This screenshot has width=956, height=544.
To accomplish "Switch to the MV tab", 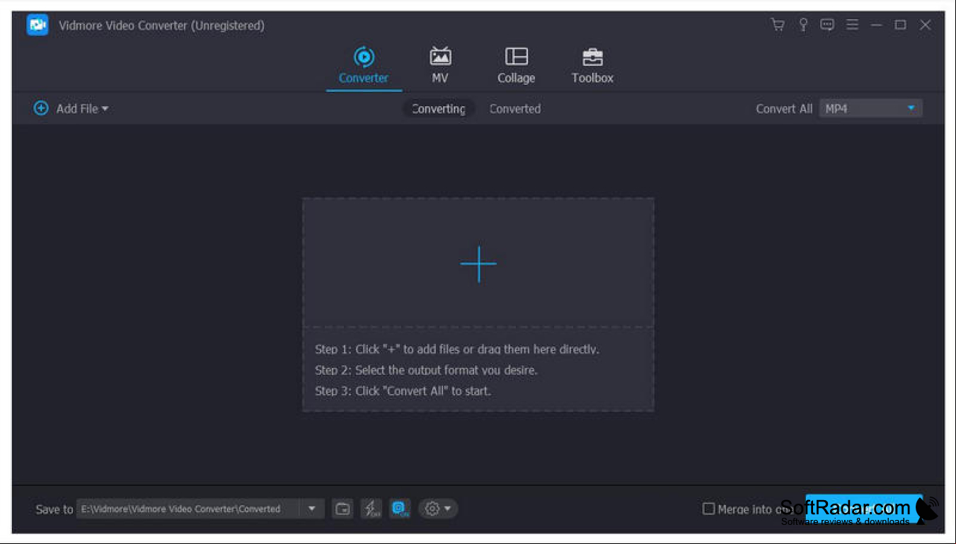I will pyautogui.click(x=440, y=65).
